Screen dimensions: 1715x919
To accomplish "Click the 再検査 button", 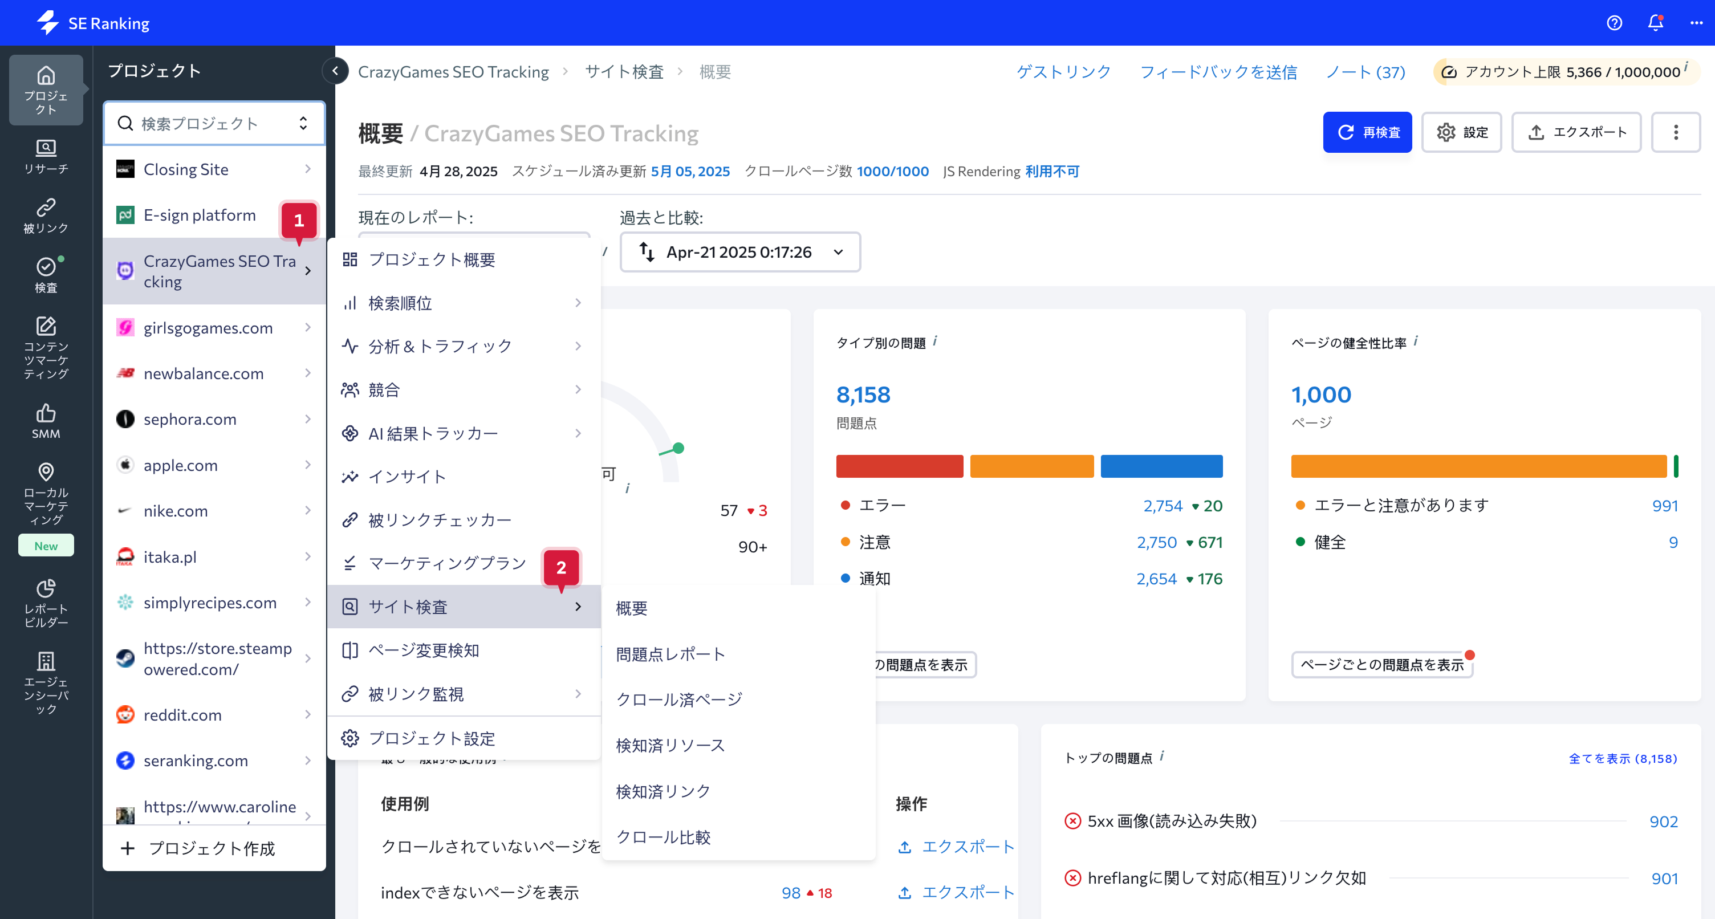I will tap(1367, 132).
